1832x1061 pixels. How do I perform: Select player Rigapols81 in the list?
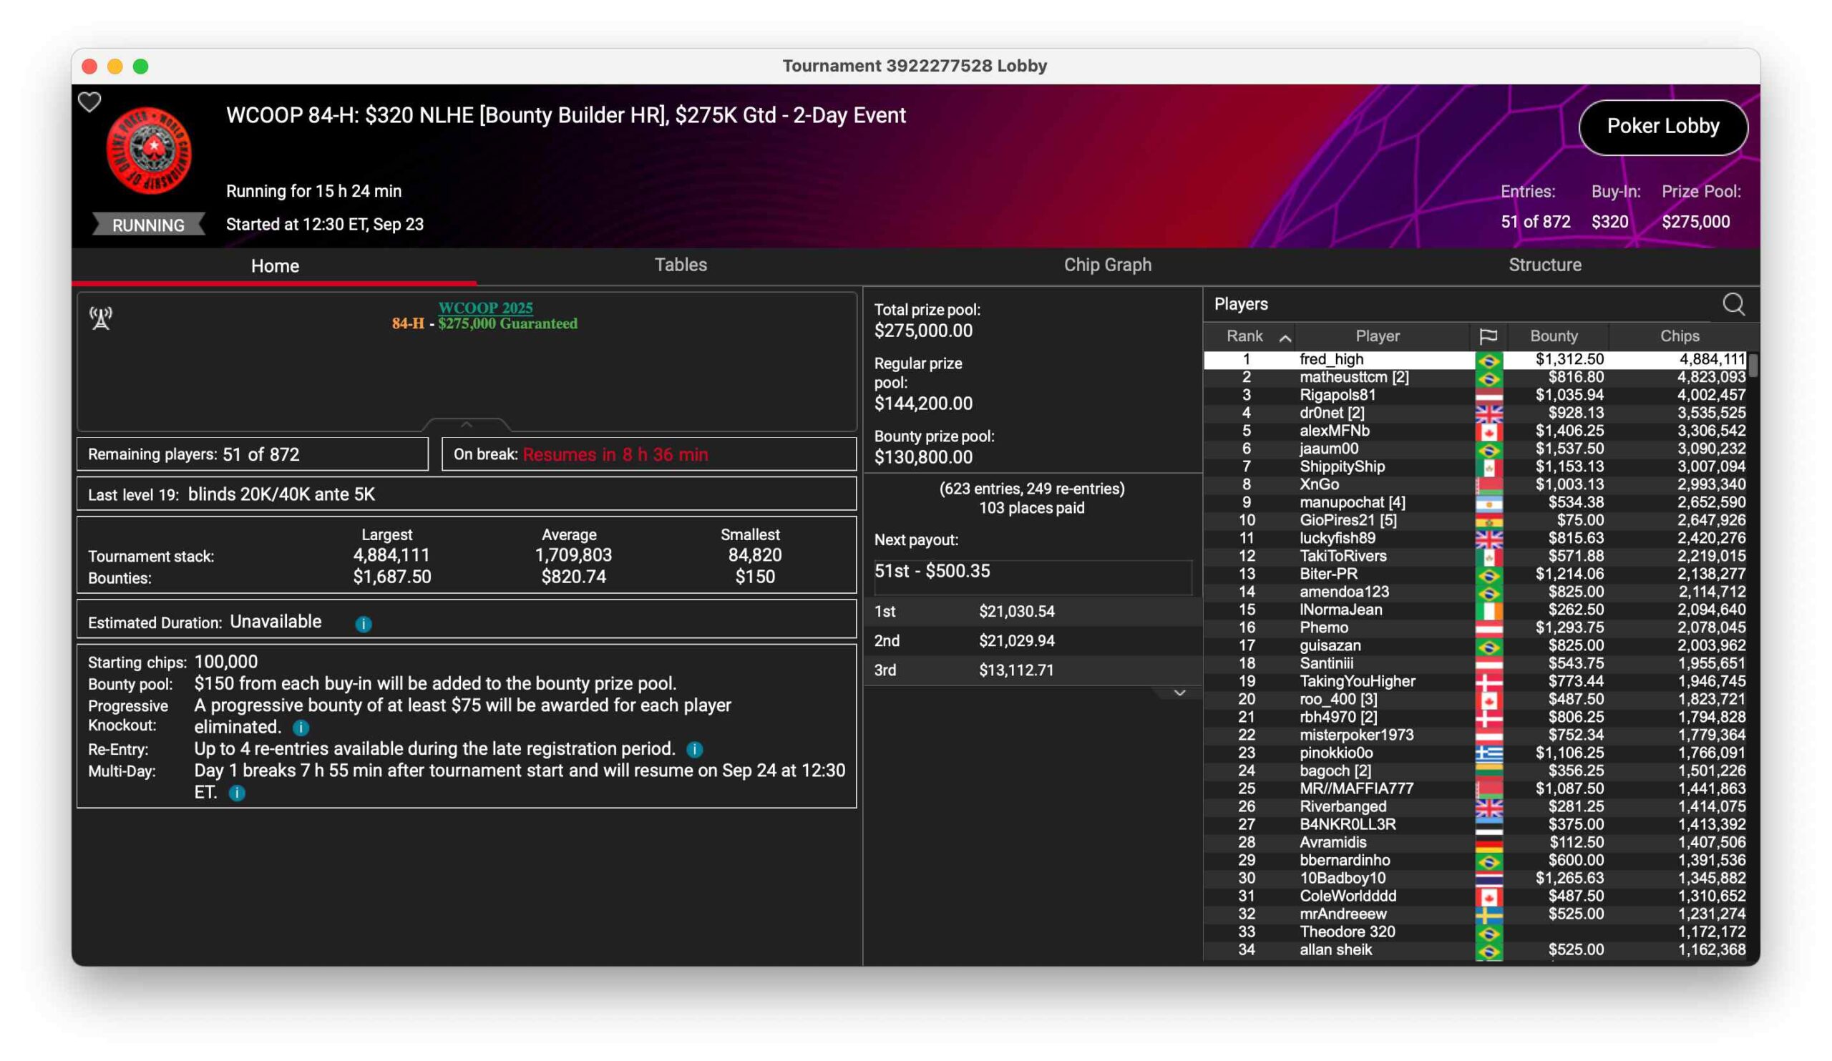(x=1337, y=395)
